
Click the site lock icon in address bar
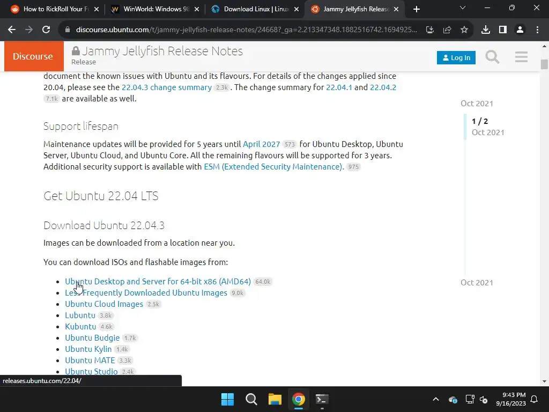68,30
